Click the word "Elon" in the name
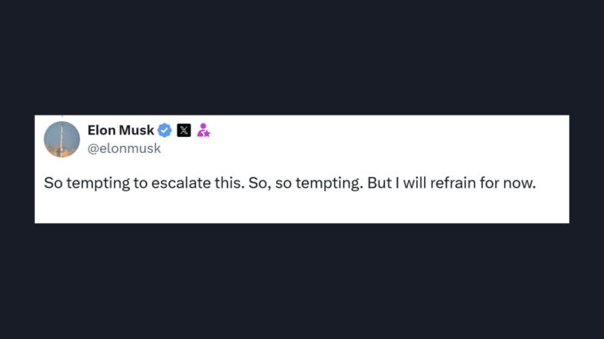 tap(102, 130)
